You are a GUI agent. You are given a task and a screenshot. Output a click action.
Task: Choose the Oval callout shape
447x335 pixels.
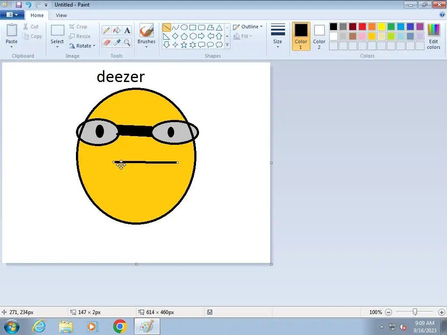click(x=210, y=45)
